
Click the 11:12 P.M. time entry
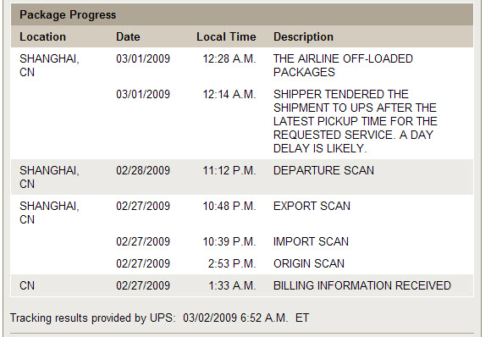[229, 170]
